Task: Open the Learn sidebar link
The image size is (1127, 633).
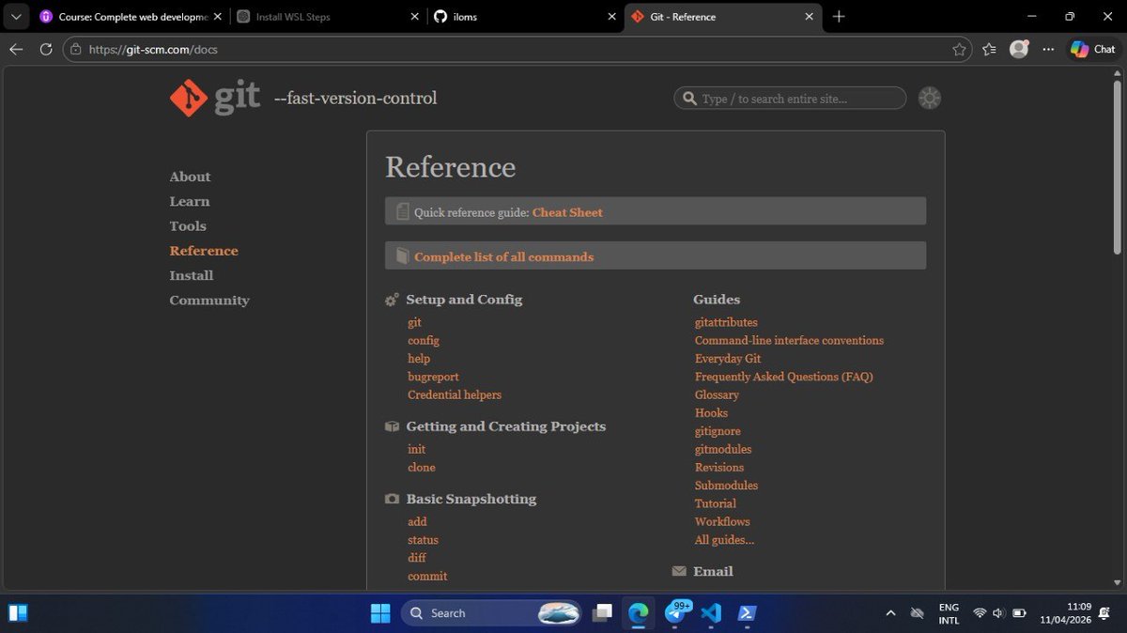Action: click(189, 201)
